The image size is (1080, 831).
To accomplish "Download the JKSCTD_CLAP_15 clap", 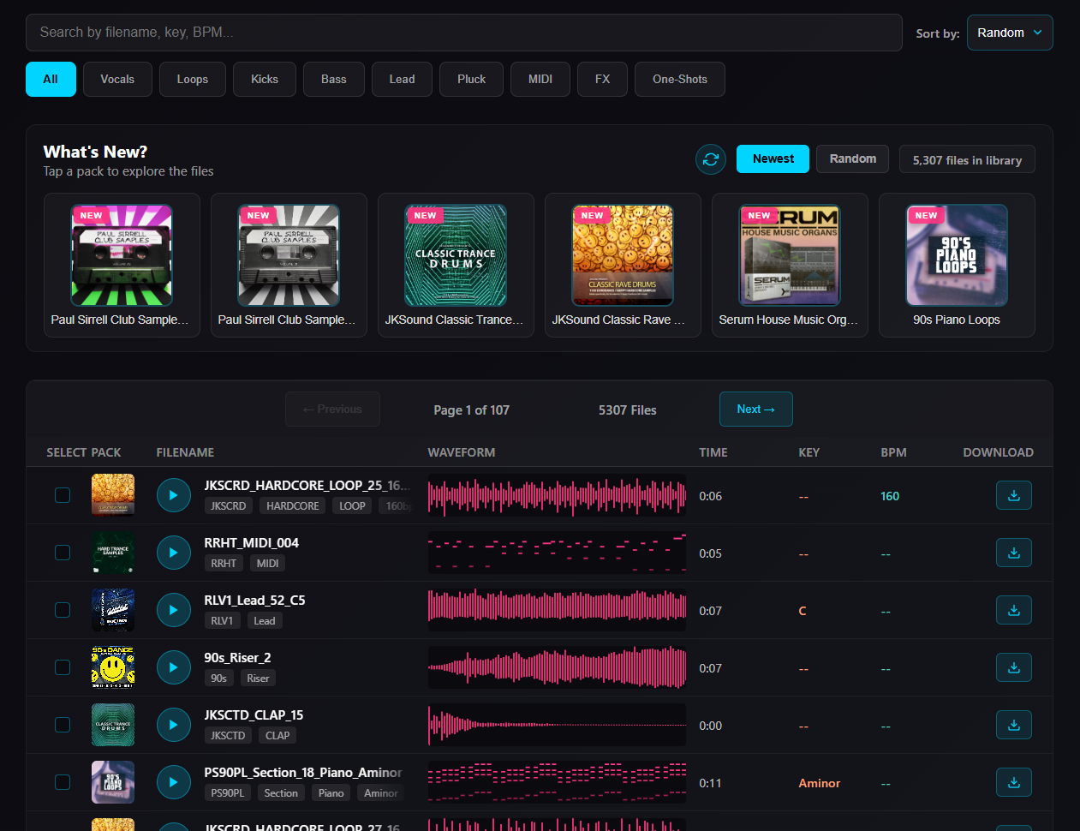I will point(1014,725).
